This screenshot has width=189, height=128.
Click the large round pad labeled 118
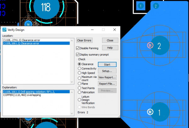pyautogui.click(x=46, y=6)
